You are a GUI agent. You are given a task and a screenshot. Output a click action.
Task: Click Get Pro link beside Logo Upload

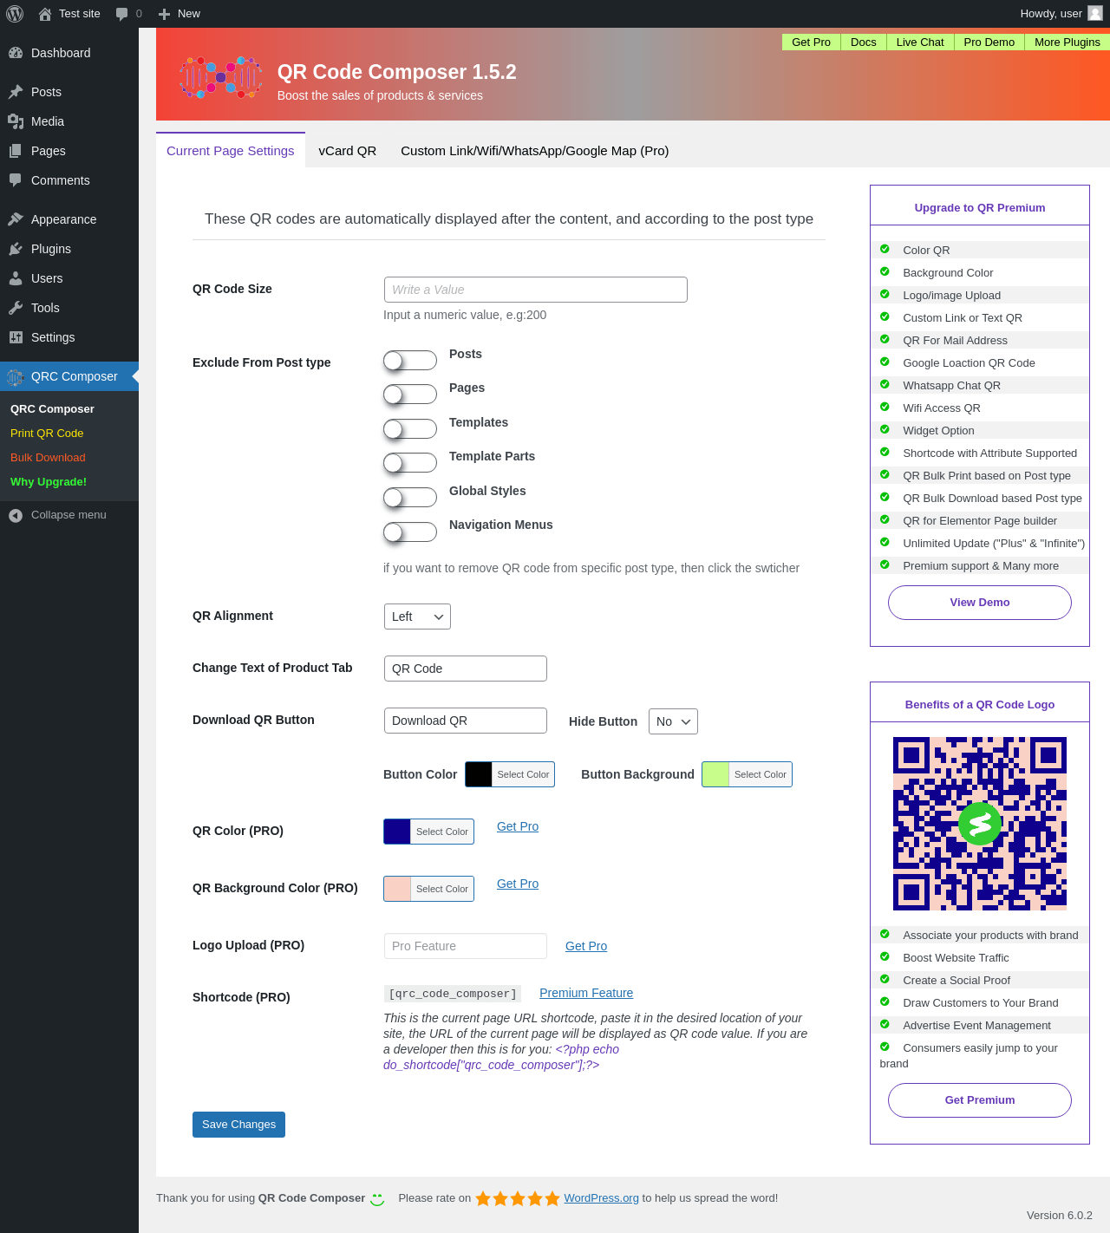(x=586, y=946)
